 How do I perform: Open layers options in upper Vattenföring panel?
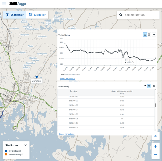pos(154,34)
